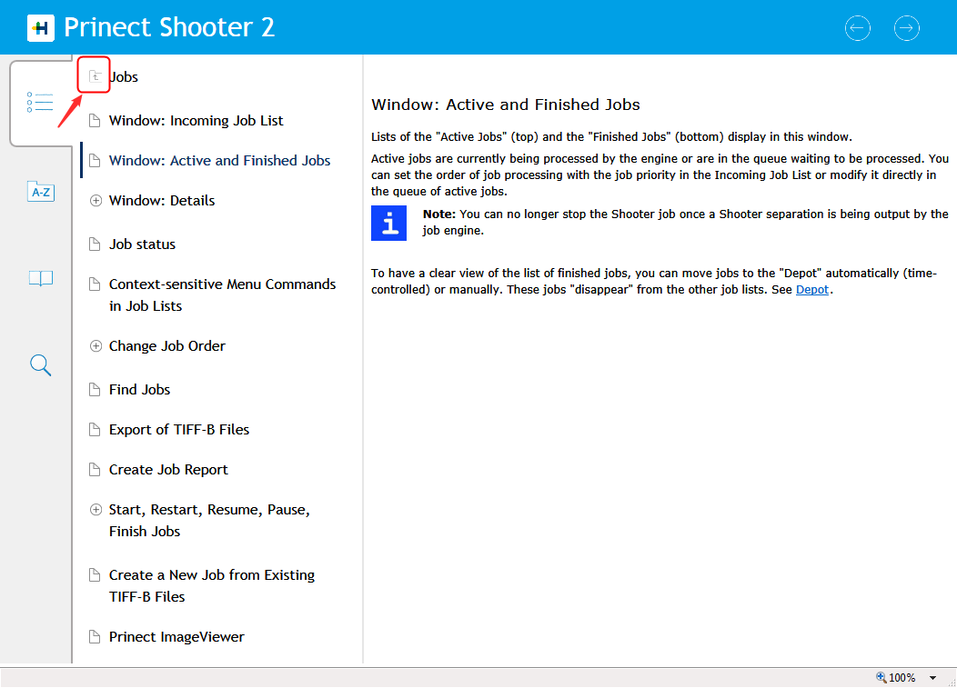Select the Job status topic
Viewport: 957px width, 688px height.
142,244
